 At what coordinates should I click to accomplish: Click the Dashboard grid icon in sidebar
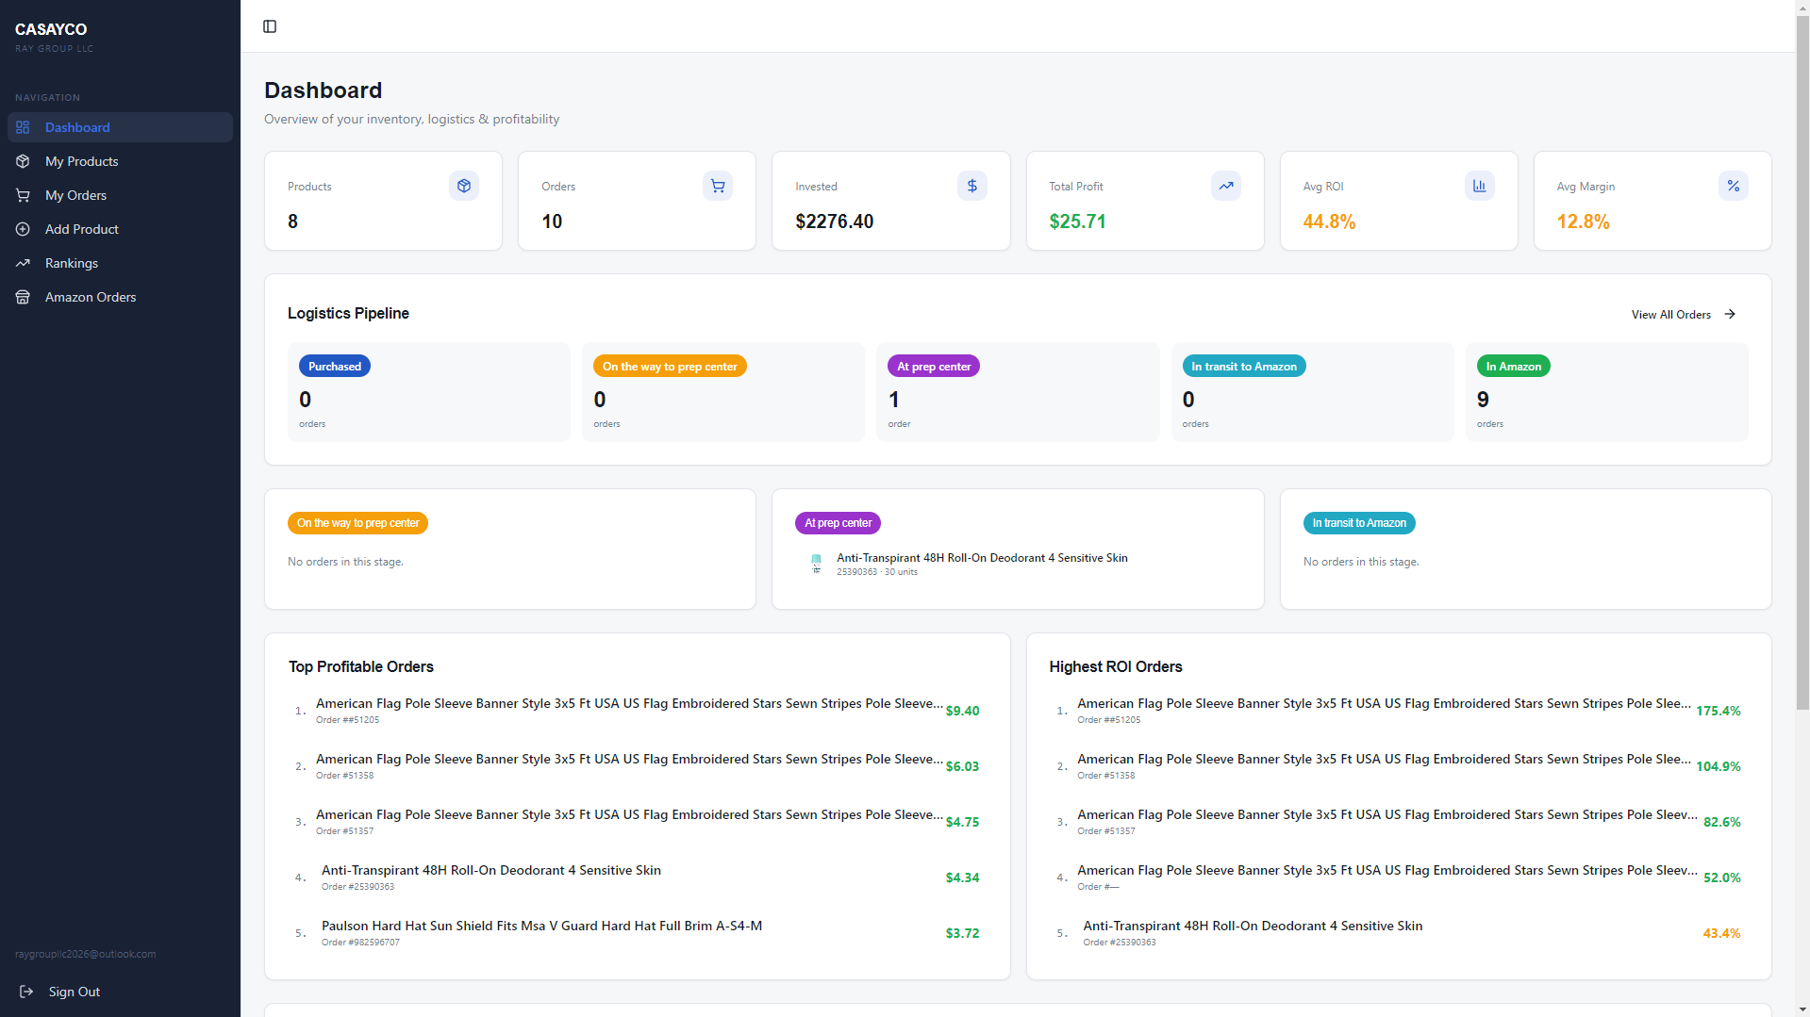pos(23,127)
